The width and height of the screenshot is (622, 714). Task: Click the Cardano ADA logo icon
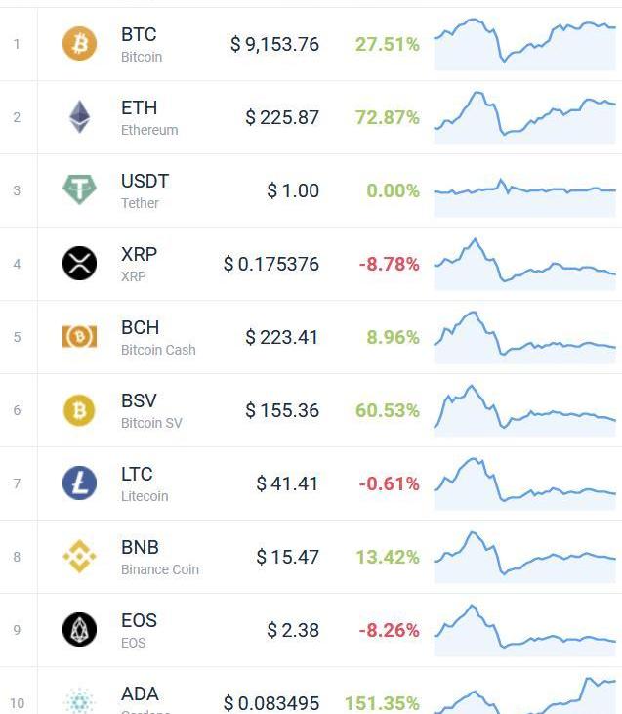80,701
